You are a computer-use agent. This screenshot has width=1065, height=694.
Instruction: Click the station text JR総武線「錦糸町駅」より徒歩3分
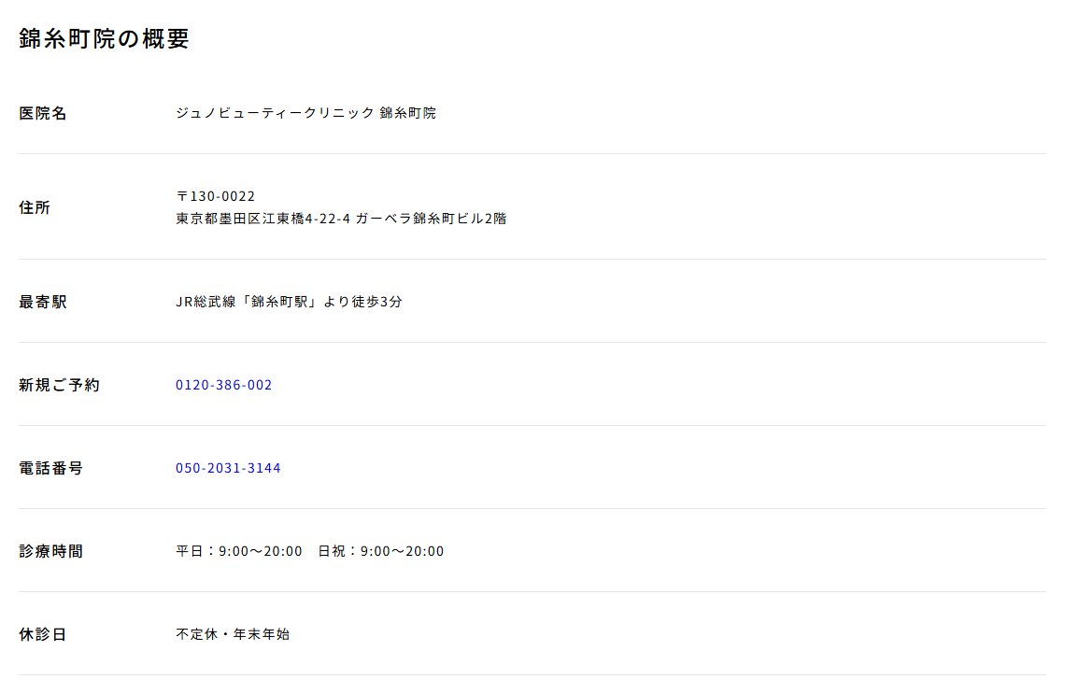click(289, 302)
